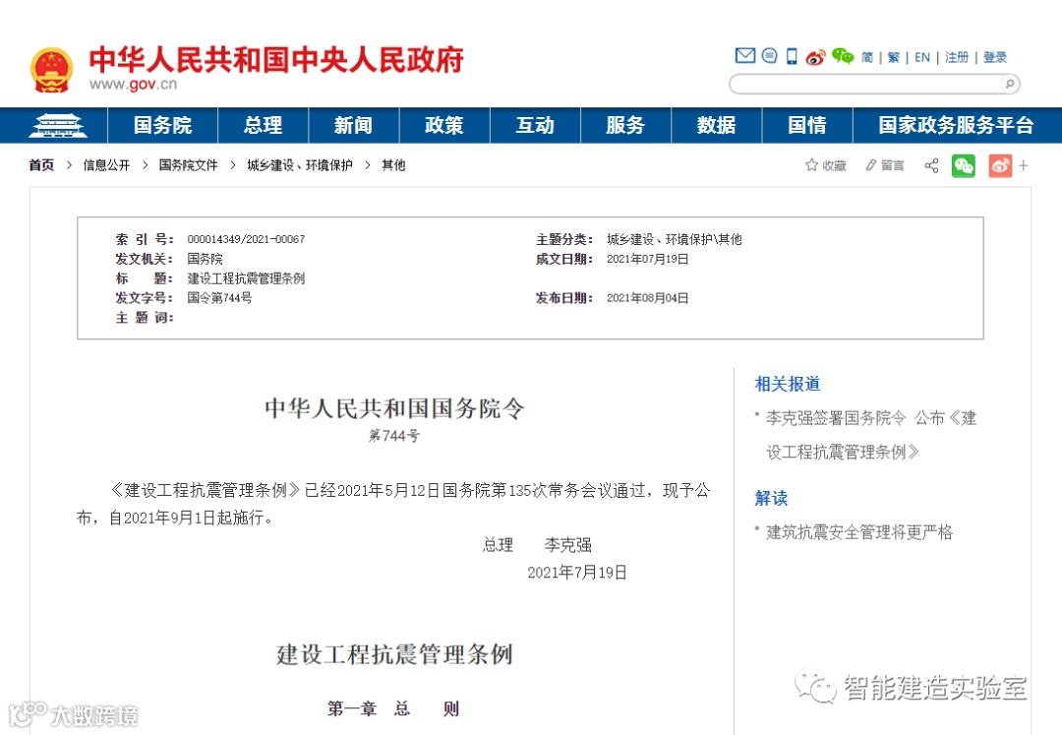
Task: Click the chat bubble icon in header
Action: [769, 55]
